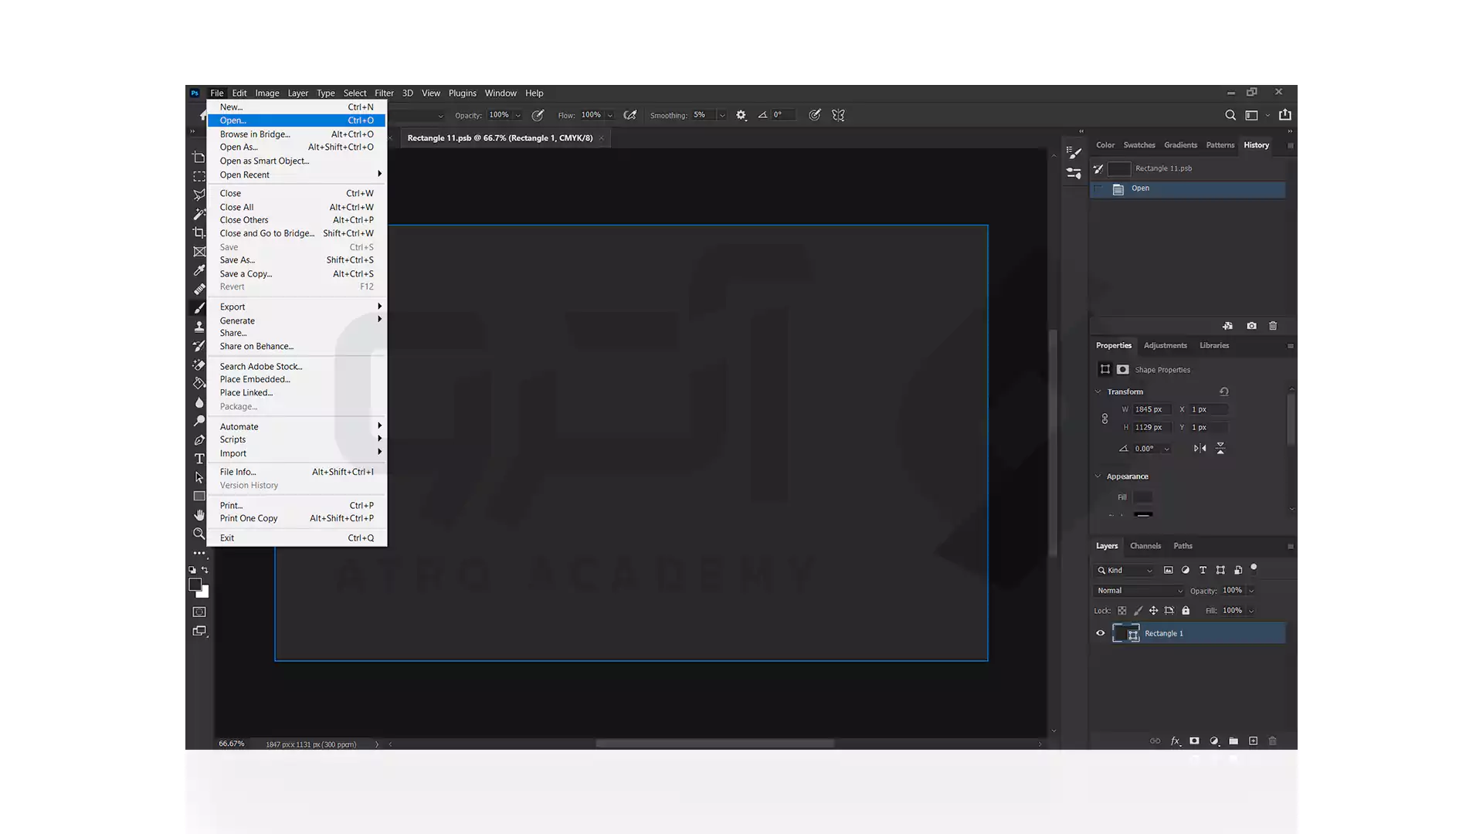Click the Search magnifier in options bar

pyautogui.click(x=1230, y=115)
